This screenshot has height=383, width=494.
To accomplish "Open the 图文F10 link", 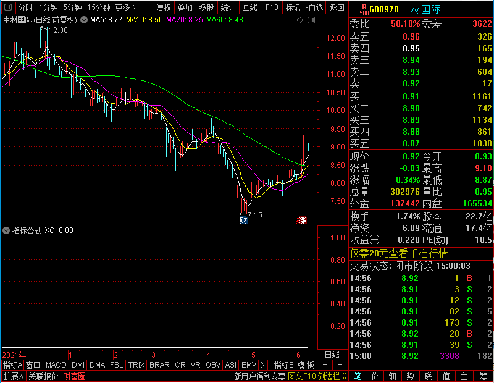I will (x=302, y=376).
